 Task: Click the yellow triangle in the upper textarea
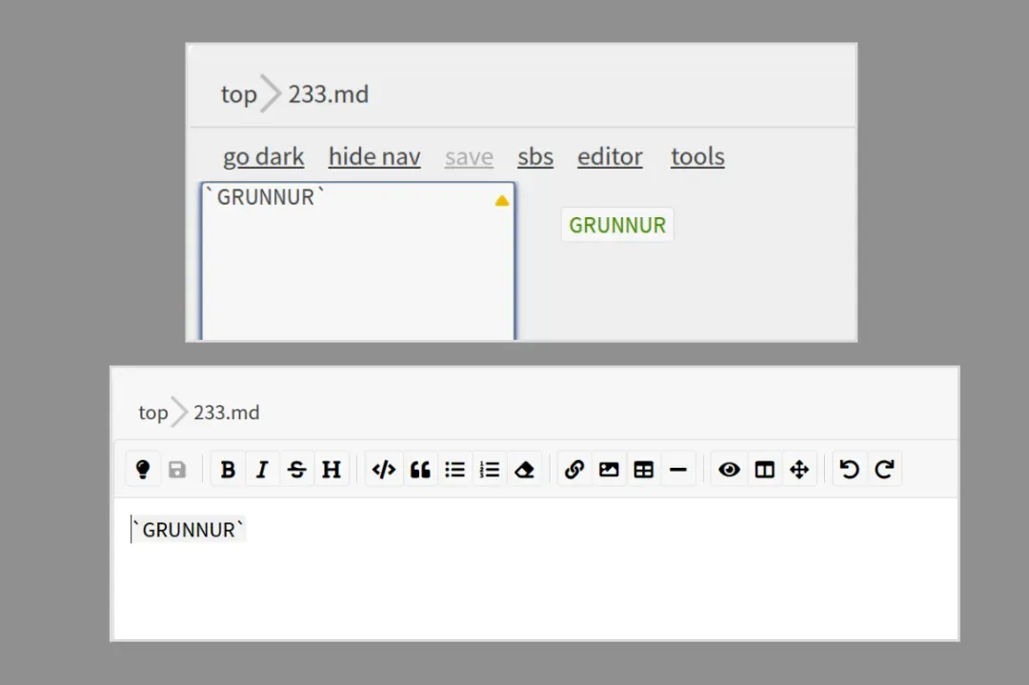pyautogui.click(x=502, y=201)
